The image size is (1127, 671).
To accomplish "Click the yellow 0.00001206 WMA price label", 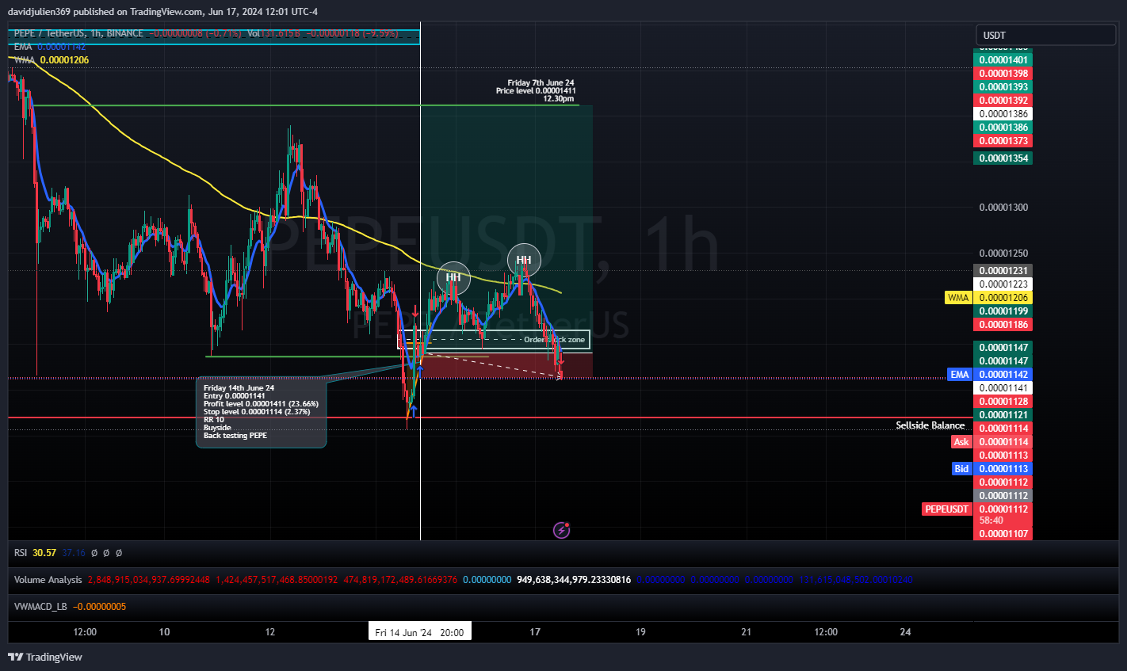I will click(x=1003, y=298).
